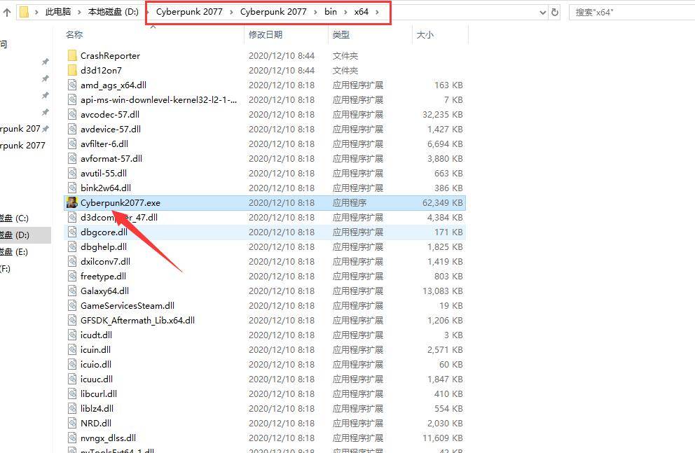Click 文件夹 type of d3d12on7
This screenshot has height=453, width=695.
pos(345,71)
